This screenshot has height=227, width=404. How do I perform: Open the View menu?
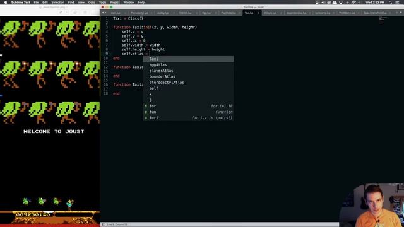pos(81,3)
